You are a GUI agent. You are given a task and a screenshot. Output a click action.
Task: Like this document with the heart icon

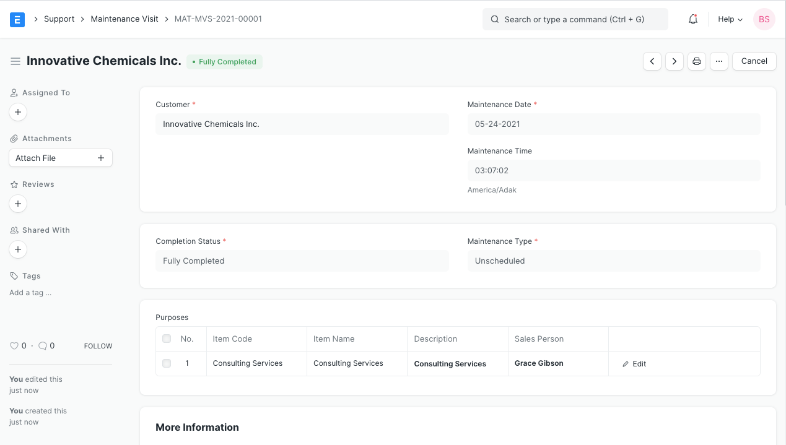tap(14, 346)
